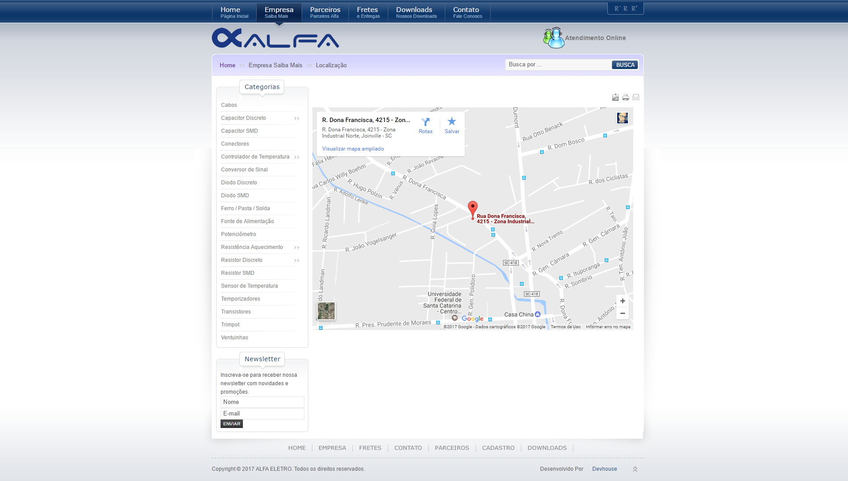Viewport: 848px width, 481px height.
Task: Zoom in the map with plus button
Action: pos(623,301)
